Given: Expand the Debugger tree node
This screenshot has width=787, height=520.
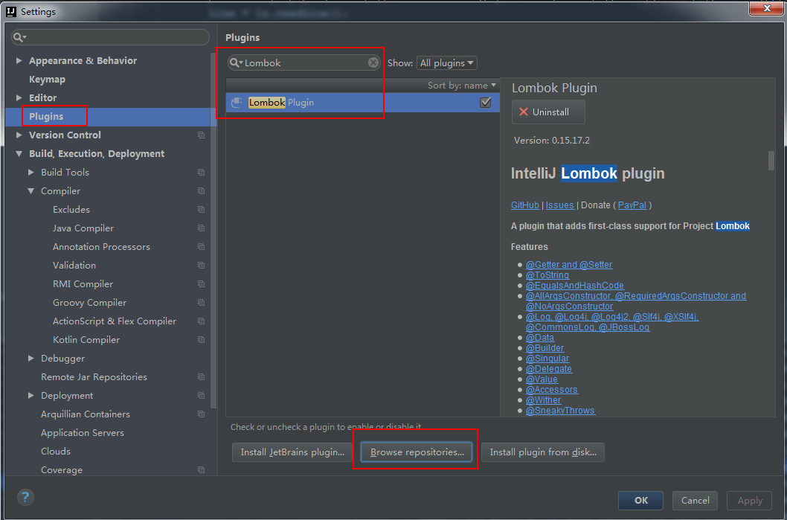Looking at the screenshot, I should tap(30, 359).
